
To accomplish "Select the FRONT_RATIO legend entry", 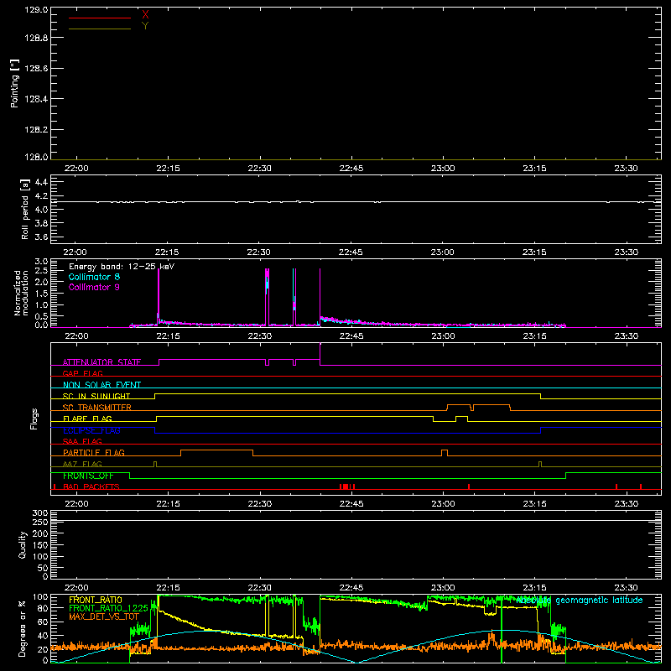I will (x=96, y=601).
